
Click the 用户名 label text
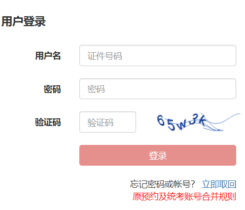[x=48, y=56]
